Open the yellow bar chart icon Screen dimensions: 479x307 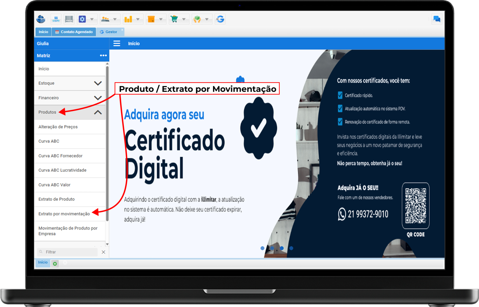pyautogui.click(x=128, y=19)
